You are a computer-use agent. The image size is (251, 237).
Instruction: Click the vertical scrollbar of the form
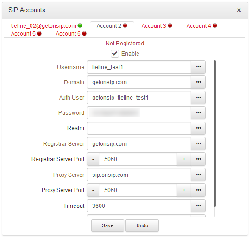[215, 134]
